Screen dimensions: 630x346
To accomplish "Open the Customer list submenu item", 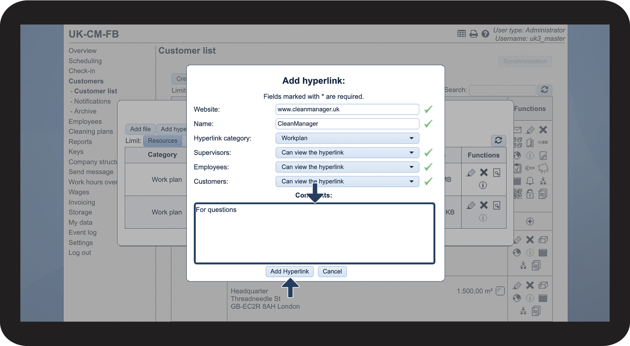I will [96, 91].
